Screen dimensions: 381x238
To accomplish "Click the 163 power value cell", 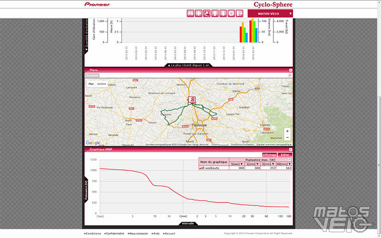I will click(284, 168).
